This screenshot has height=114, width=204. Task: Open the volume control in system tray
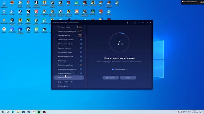click(186, 112)
